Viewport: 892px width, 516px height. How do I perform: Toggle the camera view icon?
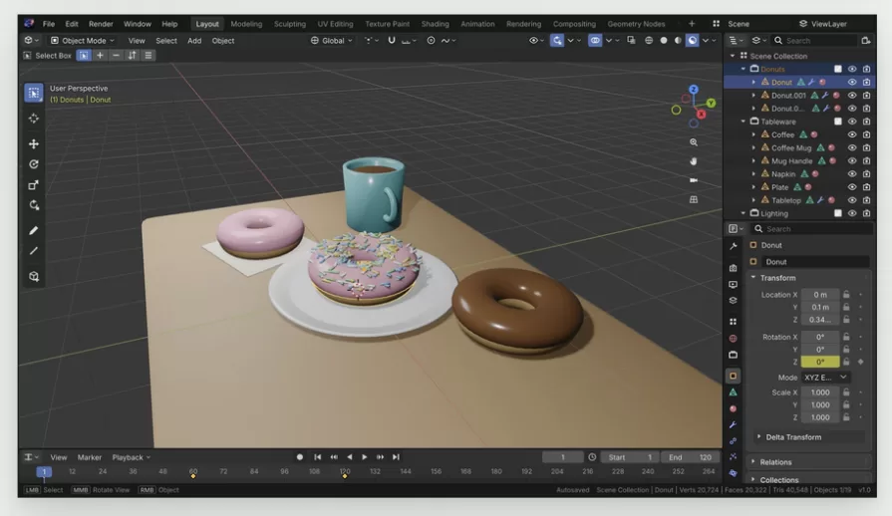tap(694, 180)
